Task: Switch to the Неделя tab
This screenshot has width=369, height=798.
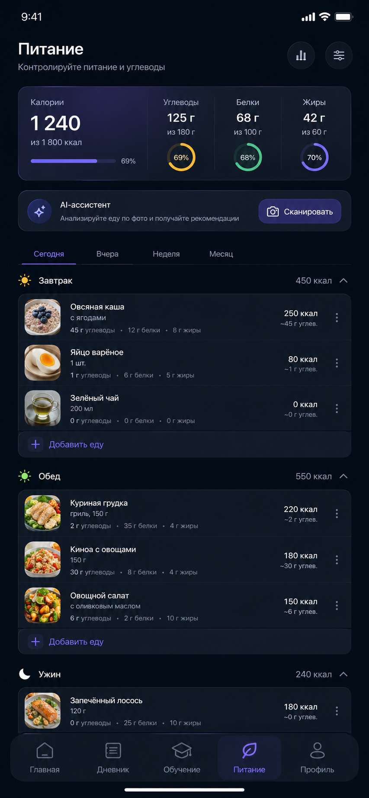Action: pos(166,254)
